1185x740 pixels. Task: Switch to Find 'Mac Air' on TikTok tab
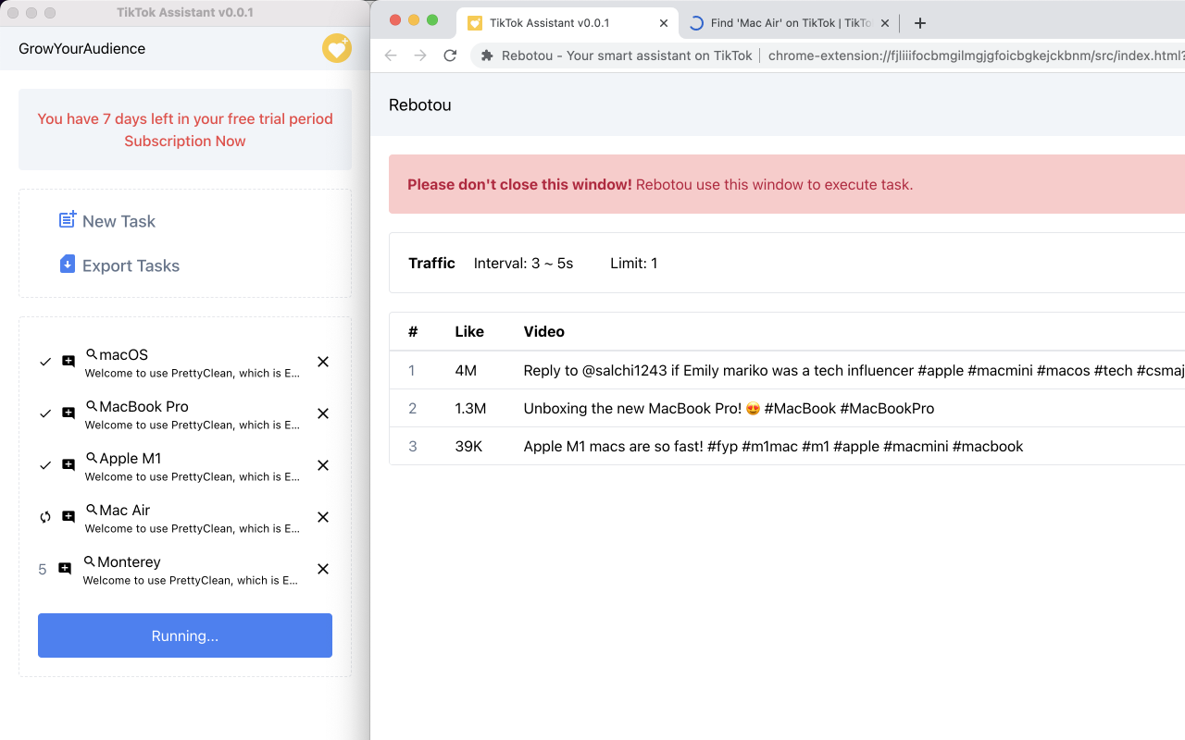pyautogui.click(x=789, y=23)
